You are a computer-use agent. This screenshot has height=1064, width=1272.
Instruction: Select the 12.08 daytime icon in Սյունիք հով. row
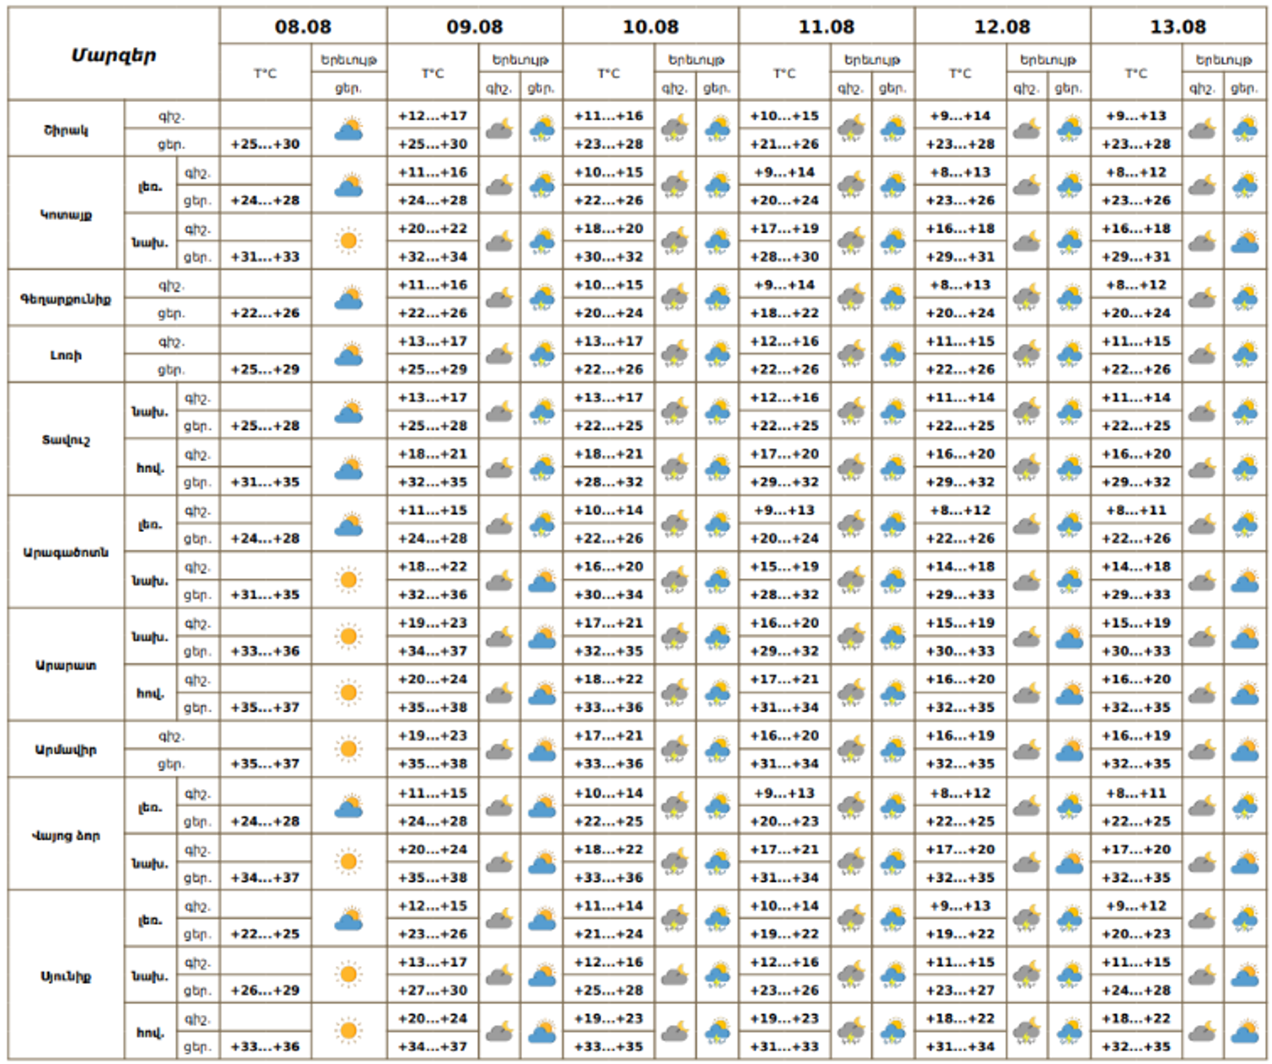[1069, 1031]
